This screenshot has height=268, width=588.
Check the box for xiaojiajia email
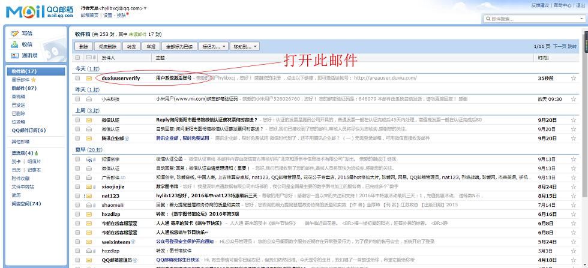(x=77, y=186)
